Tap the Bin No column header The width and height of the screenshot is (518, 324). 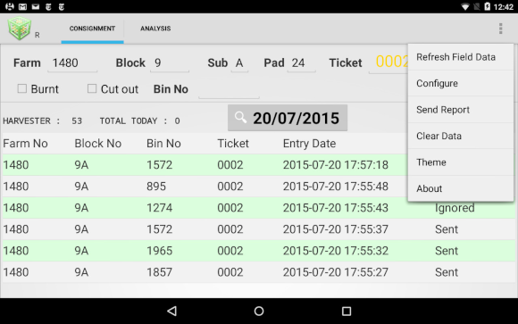coord(163,144)
